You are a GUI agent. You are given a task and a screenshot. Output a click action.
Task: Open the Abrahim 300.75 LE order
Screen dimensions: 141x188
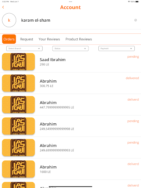click(x=70, y=83)
